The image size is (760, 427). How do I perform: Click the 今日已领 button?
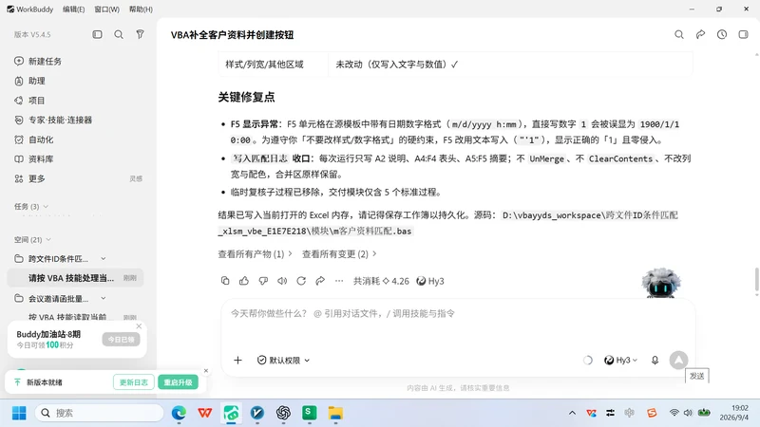click(122, 340)
